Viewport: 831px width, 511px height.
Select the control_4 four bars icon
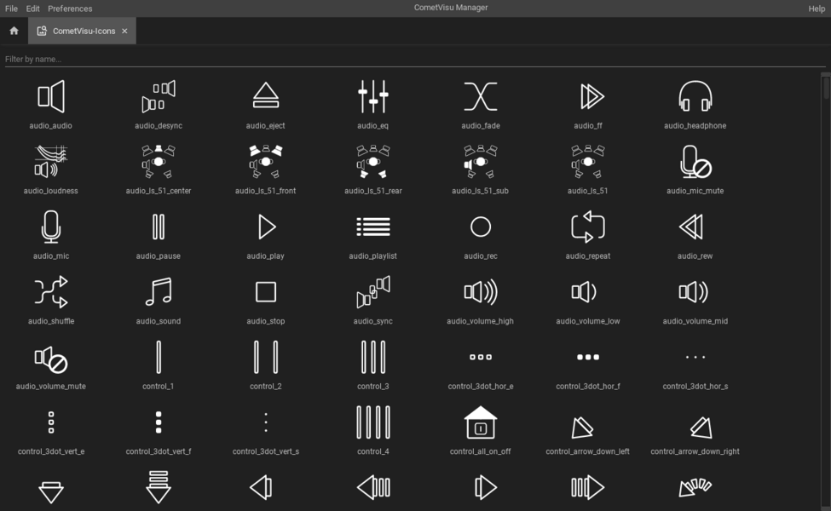(373, 422)
